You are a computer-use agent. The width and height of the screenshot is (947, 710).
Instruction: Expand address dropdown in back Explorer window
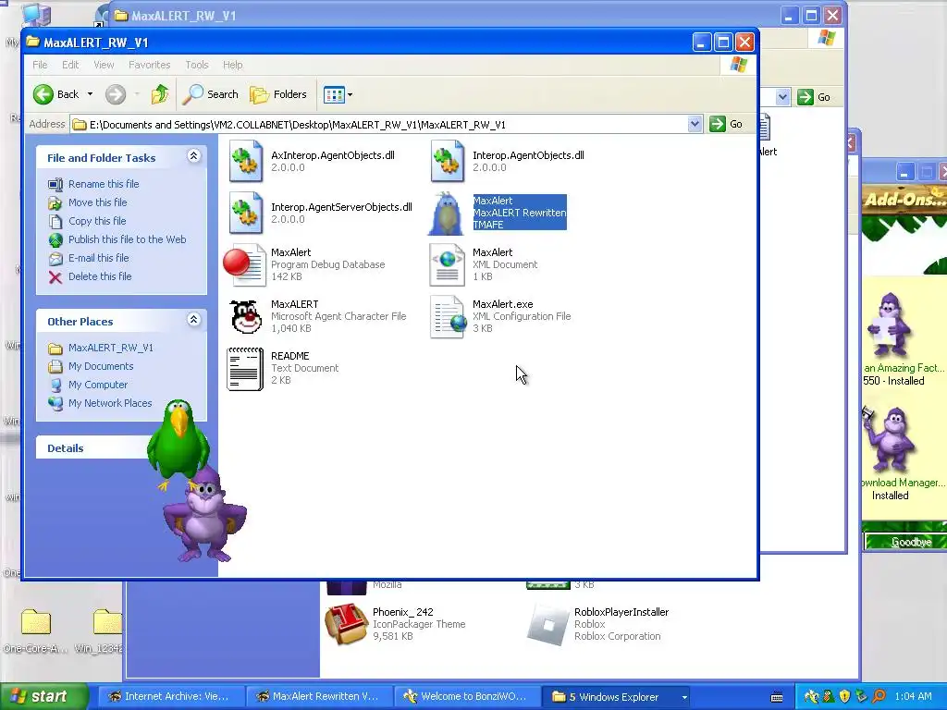tap(782, 96)
